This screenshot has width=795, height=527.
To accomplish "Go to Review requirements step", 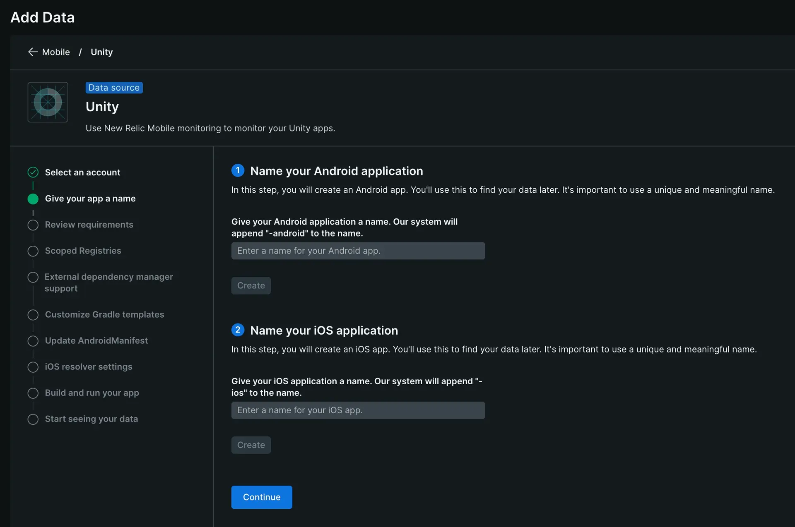I will coord(89,225).
